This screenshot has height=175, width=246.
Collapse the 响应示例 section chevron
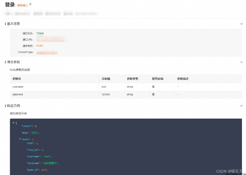point(241,106)
